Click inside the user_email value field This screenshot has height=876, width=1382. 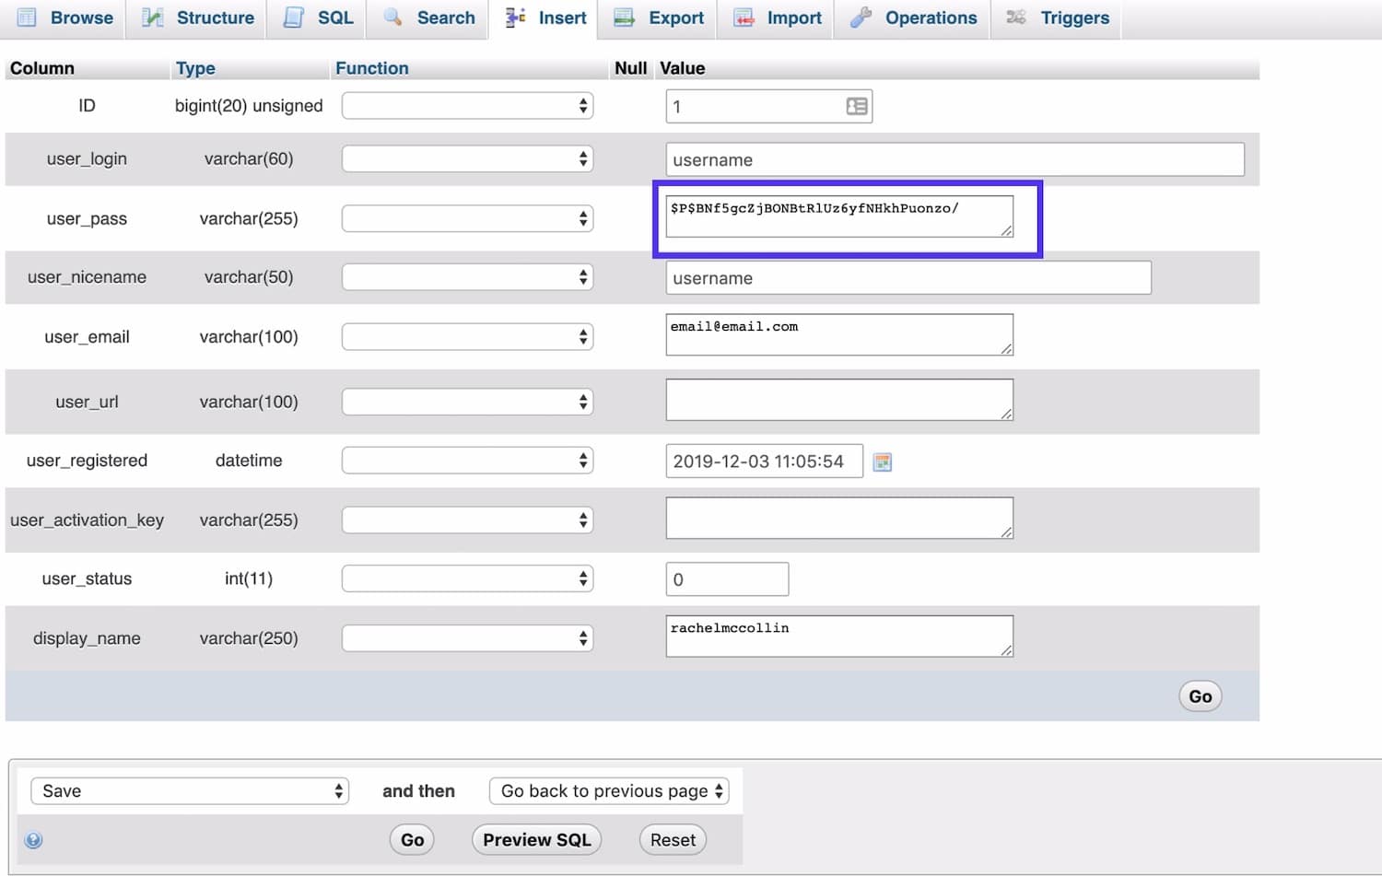point(838,334)
